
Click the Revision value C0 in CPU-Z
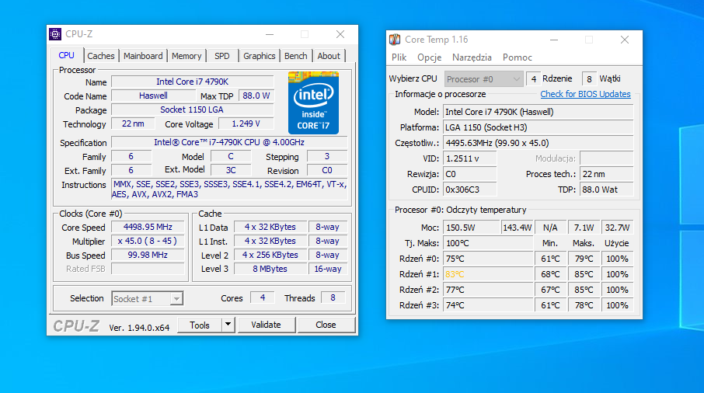click(327, 170)
